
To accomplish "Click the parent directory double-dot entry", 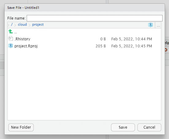I will (x=16, y=33).
